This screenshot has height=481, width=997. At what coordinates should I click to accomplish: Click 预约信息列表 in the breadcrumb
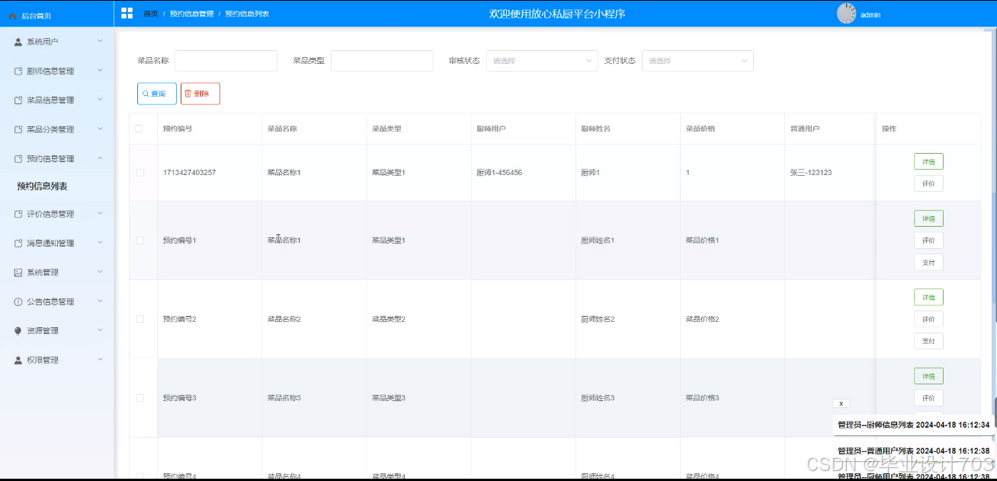(x=247, y=14)
